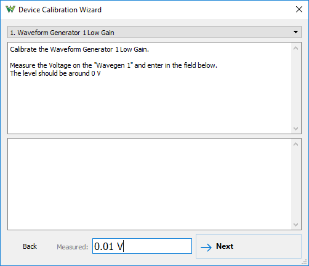
Task: Click the 'Measured:' label
Action: pos(72,247)
